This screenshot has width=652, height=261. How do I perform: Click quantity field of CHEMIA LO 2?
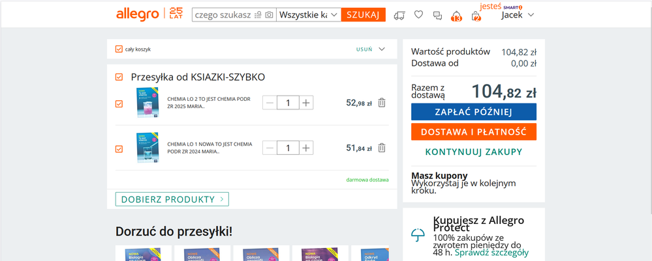[x=288, y=102]
